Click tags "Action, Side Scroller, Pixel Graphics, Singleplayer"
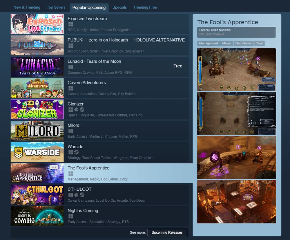Image resolution: width=290 pixels, height=240 pixels. pyautogui.click(x=106, y=51)
